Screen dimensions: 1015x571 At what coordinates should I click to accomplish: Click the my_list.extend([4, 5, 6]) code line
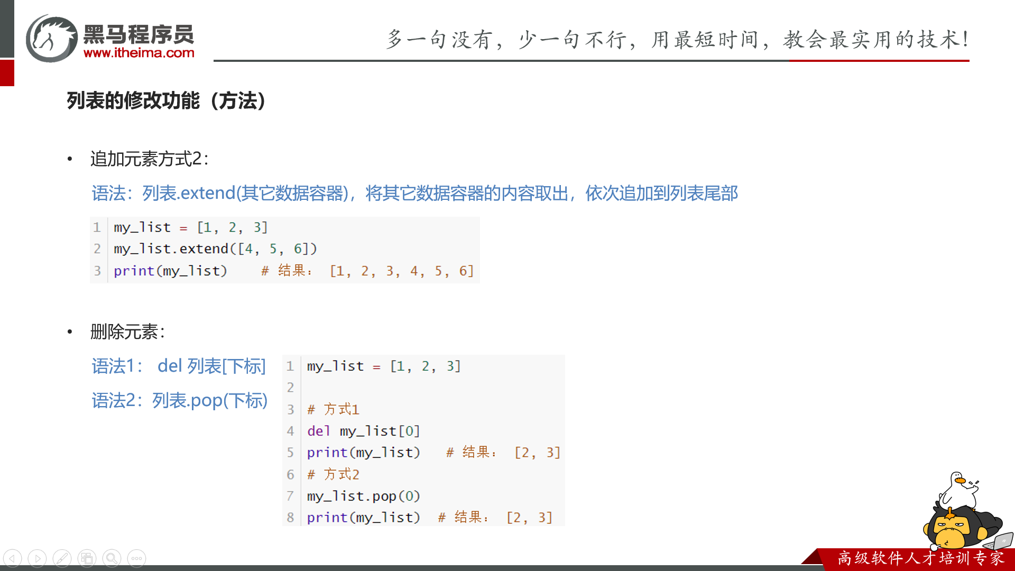tap(215, 248)
